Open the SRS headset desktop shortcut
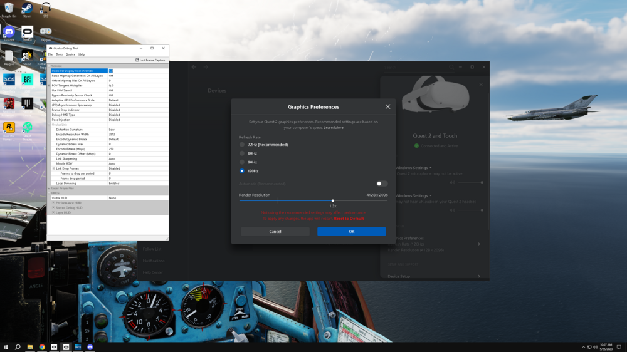Image resolution: width=627 pixels, height=352 pixels. [x=46, y=10]
